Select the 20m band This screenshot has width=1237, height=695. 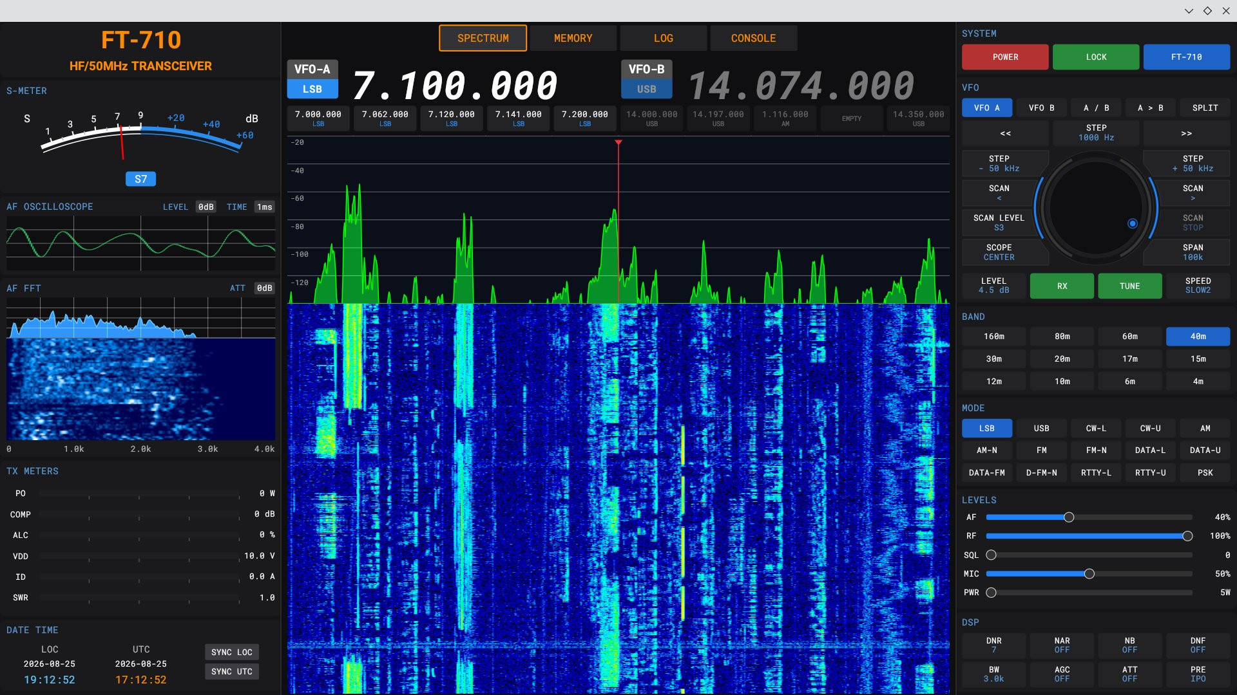pyautogui.click(x=1062, y=359)
